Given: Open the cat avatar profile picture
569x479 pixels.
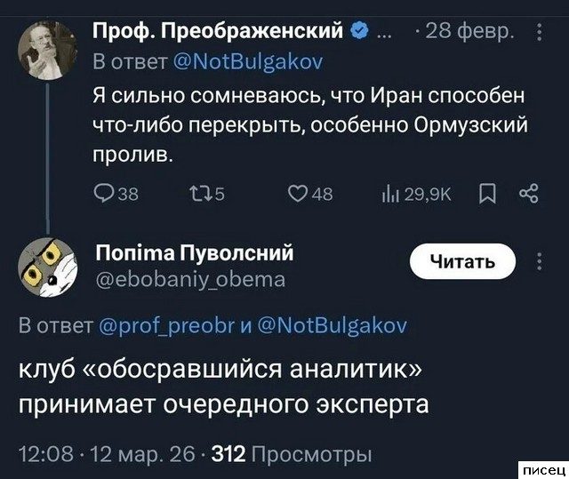Looking at the screenshot, I should point(44,266).
